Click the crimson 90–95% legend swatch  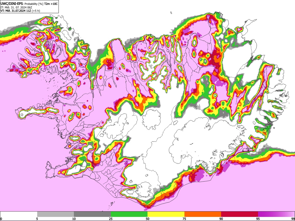(x=240, y=214)
